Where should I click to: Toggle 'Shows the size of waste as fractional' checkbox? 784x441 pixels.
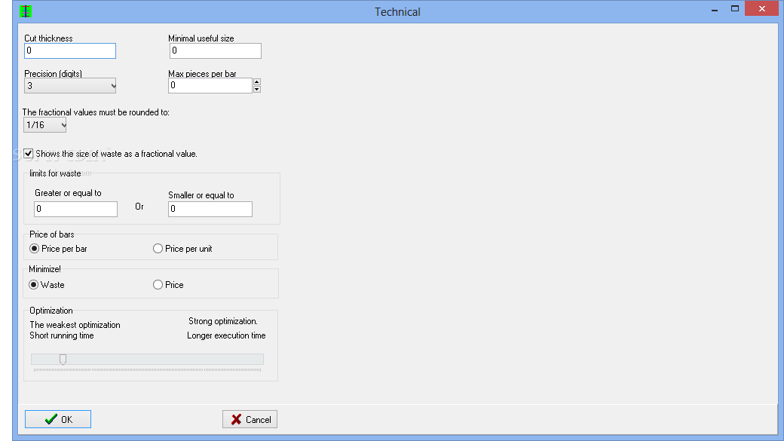[x=29, y=154]
